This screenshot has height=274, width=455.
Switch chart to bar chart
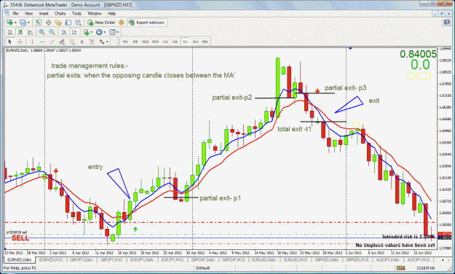coord(10,32)
